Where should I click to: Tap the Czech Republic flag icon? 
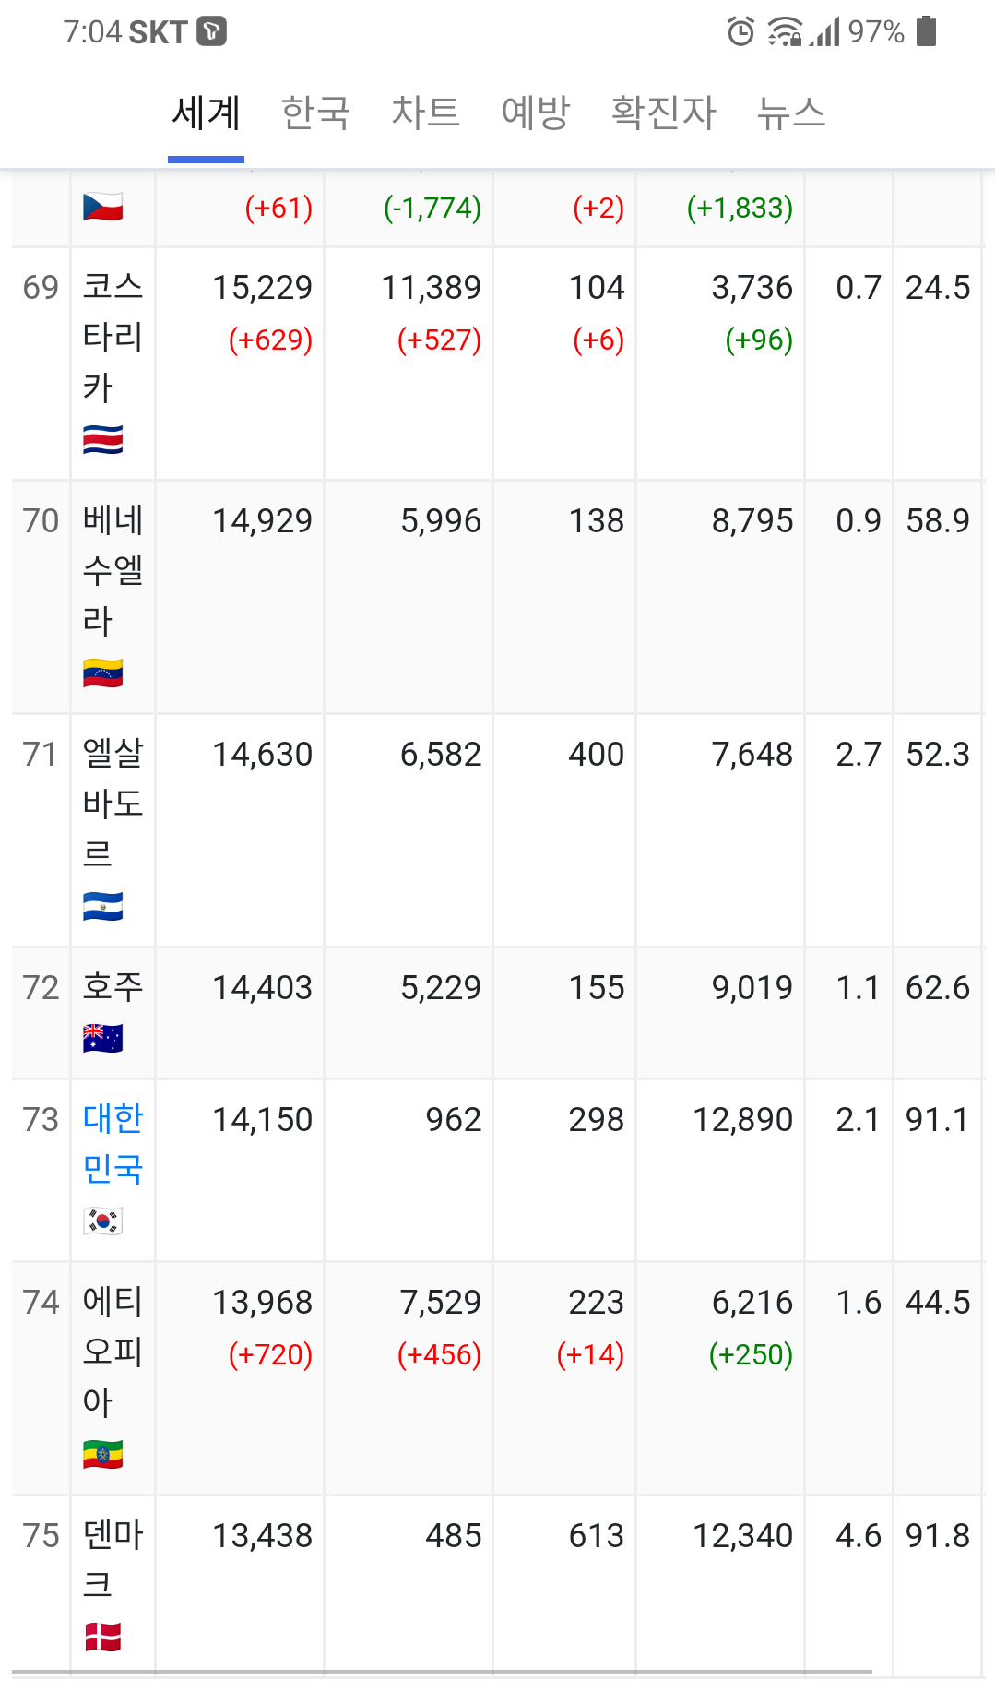click(102, 207)
